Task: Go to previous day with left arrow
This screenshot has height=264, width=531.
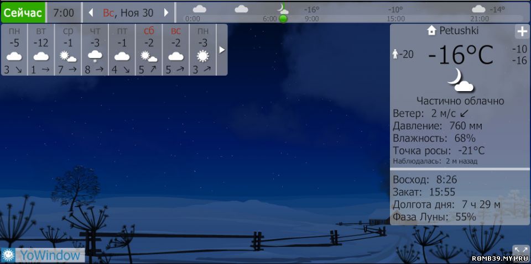Action: [91, 12]
